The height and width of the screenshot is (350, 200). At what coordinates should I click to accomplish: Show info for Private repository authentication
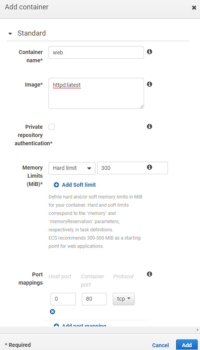pos(150,126)
